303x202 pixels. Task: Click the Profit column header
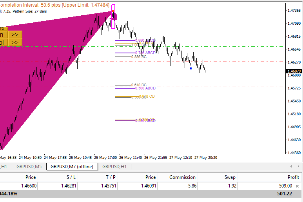(x=293, y=177)
